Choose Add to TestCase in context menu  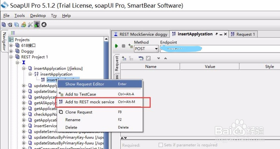[100, 94]
